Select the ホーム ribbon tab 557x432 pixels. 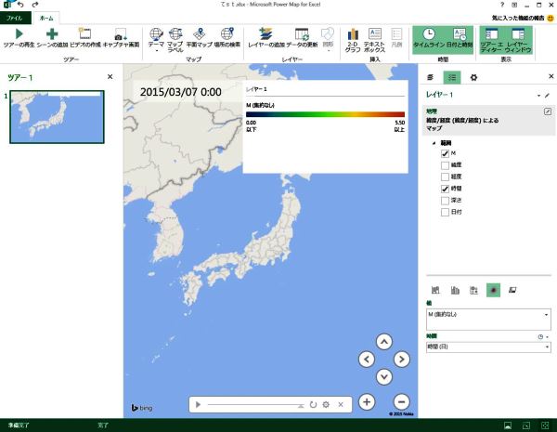pyautogui.click(x=46, y=18)
